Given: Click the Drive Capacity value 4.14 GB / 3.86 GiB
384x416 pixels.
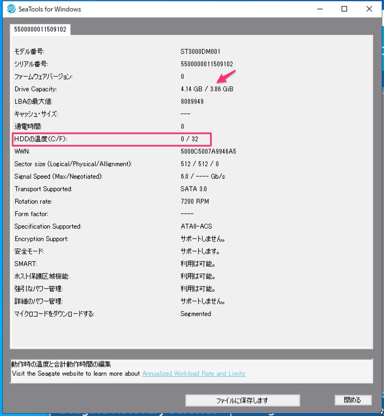Looking at the screenshot, I should pyautogui.click(x=207, y=89).
